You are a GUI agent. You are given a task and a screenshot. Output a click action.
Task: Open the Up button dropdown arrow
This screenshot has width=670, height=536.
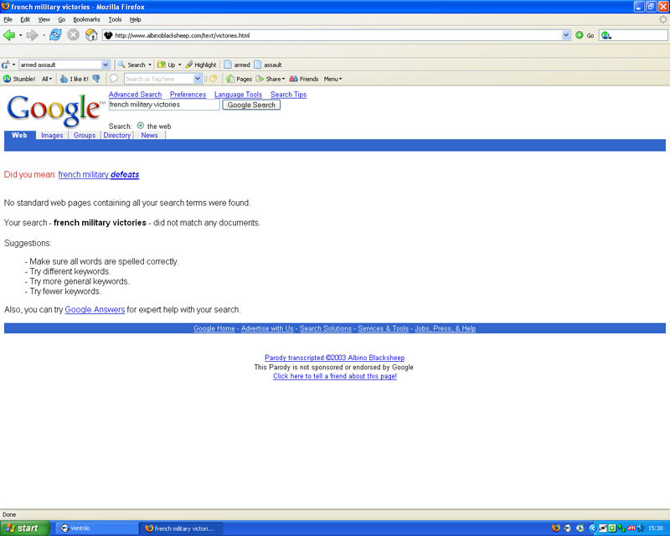pyautogui.click(x=179, y=64)
